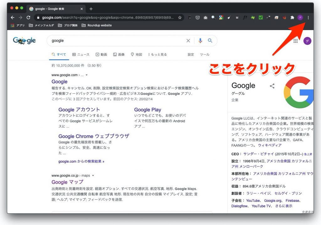Viewport: 321px width, 225px height.
Task: Open the Extensions puzzle menu icon
Action: 292,18
